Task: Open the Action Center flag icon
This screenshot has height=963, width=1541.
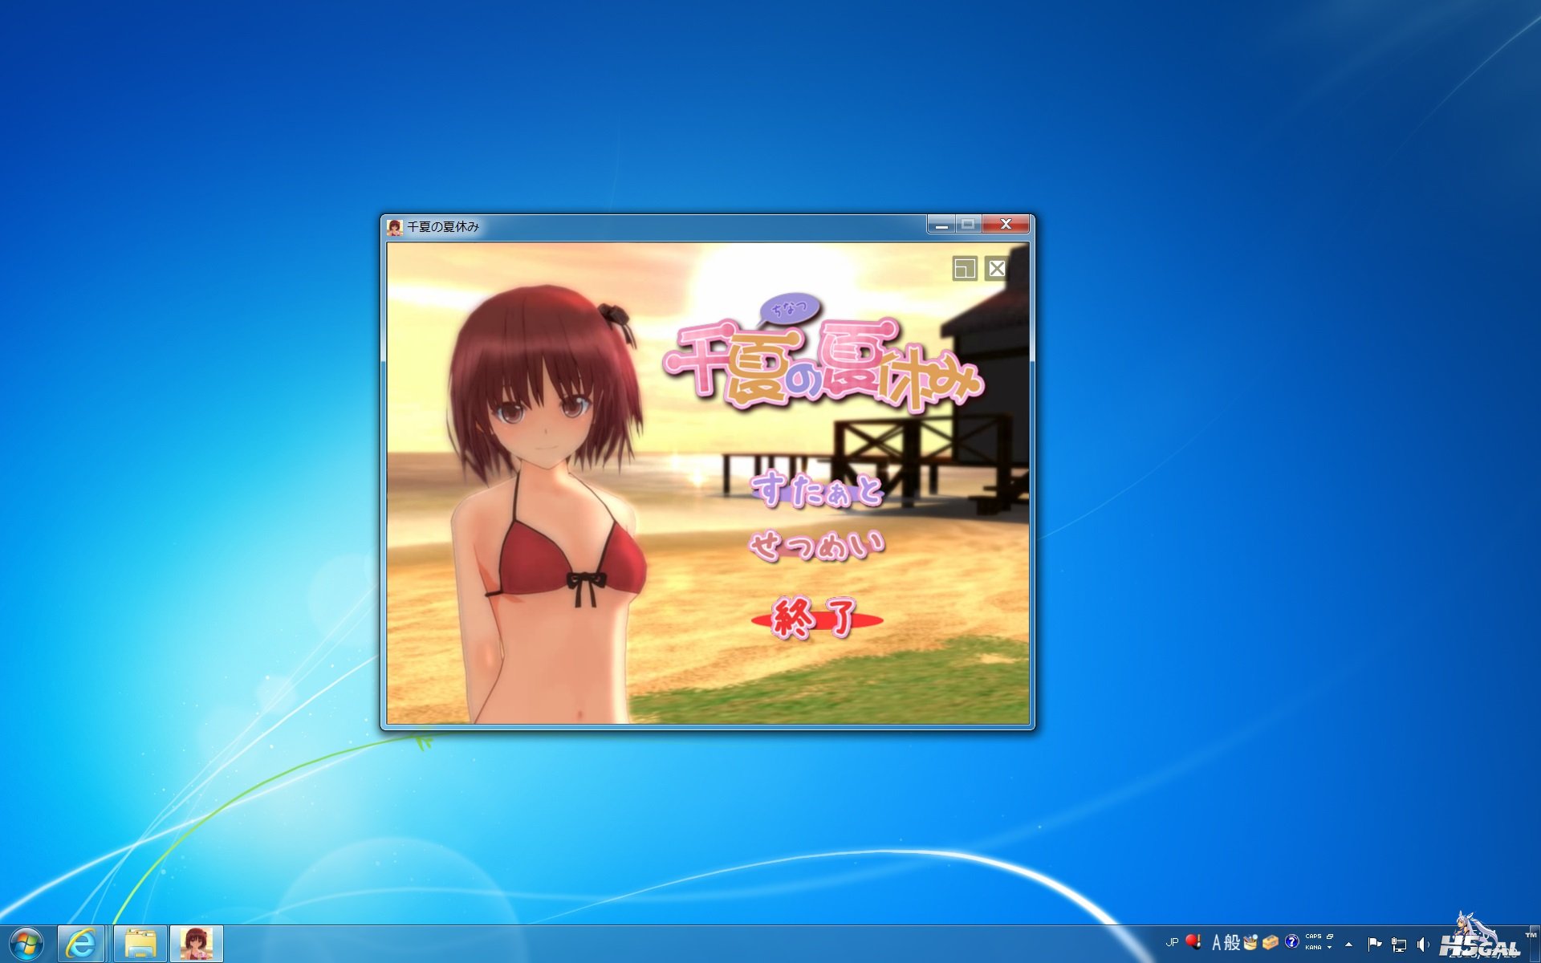Action: (1374, 944)
